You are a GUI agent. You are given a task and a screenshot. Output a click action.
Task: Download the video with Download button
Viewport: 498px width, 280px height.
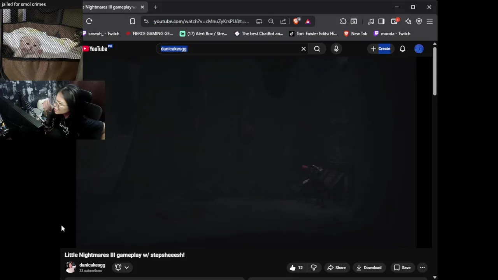[x=369, y=268]
